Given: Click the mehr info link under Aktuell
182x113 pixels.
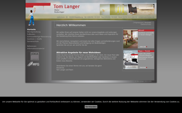Looking at the screenshot, I should pos(143,47).
